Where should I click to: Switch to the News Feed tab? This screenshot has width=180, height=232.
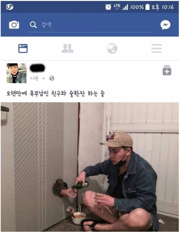(x=23, y=48)
